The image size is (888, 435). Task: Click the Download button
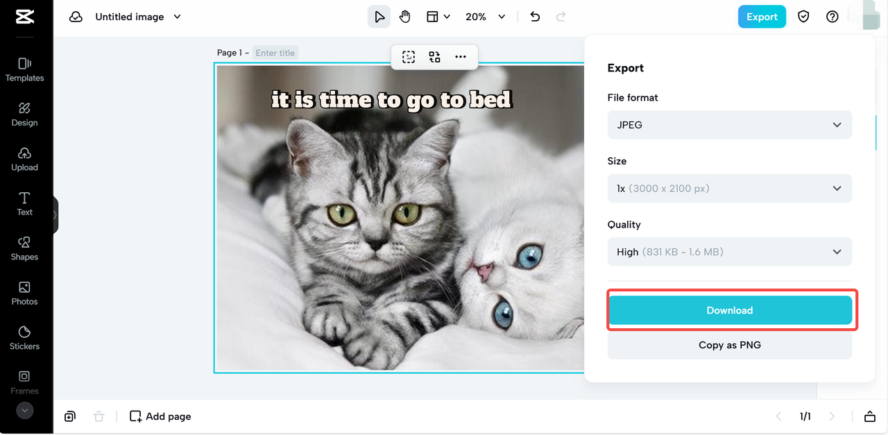click(730, 310)
